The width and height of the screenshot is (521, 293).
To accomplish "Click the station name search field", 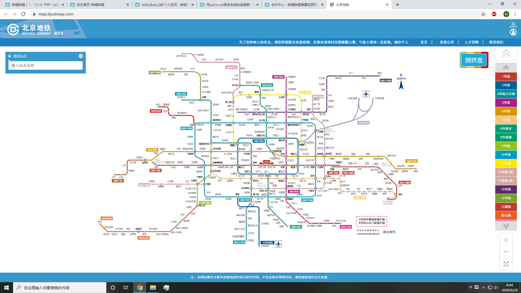I will coord(46,65).
